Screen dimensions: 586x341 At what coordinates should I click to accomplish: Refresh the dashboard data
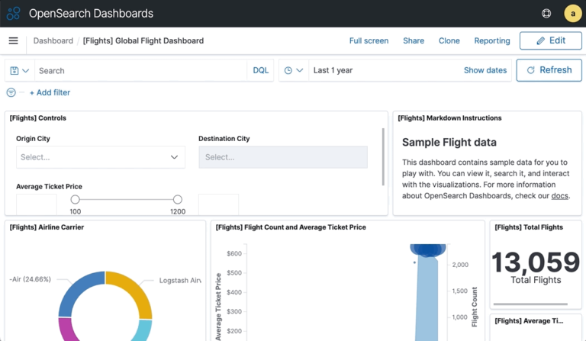549,70
